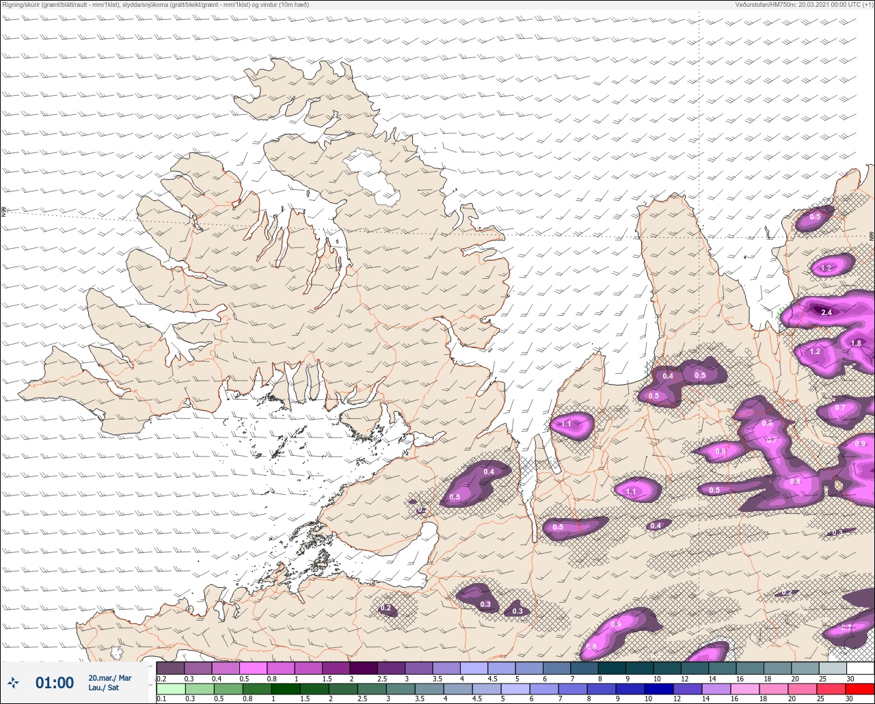The image size is (875, 704).
Task: Click the 'Veðurstofan/HM750m: 20.03.2021 00:00 UTC' header text
Action: (x=805, y=4)
